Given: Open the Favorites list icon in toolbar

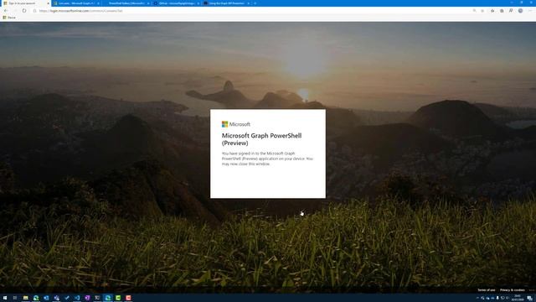Looking at the screenshot, I should 492,11.
